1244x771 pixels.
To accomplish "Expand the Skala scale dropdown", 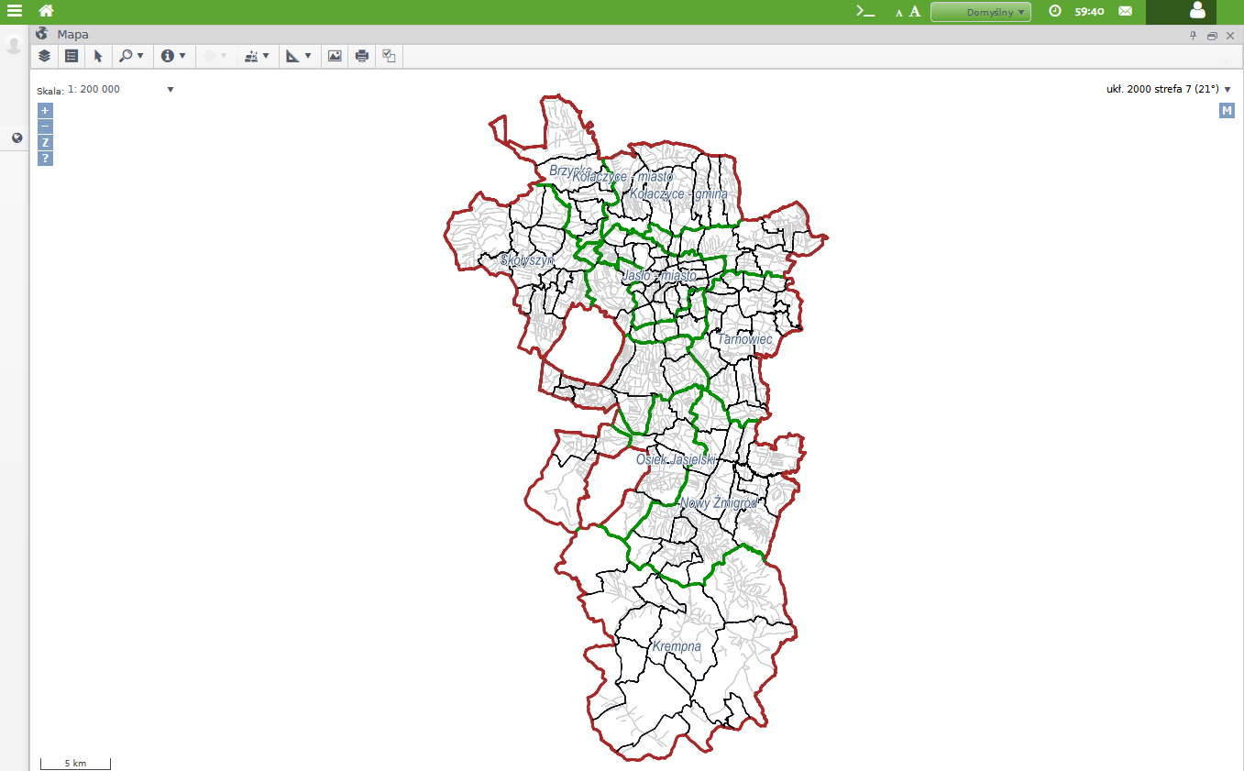I will click(171, 89).
